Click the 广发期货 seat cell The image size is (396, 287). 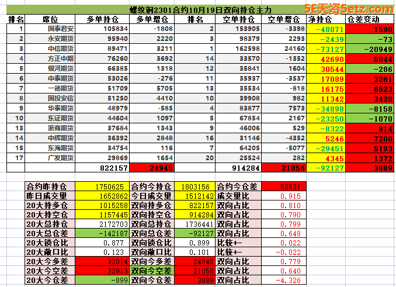50,158
